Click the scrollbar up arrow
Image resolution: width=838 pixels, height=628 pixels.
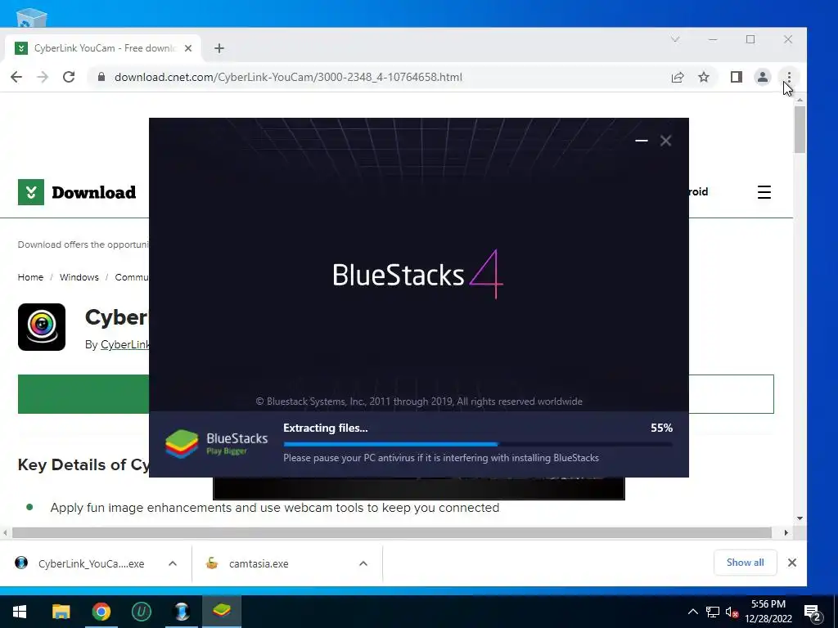(x=800, y=100)
